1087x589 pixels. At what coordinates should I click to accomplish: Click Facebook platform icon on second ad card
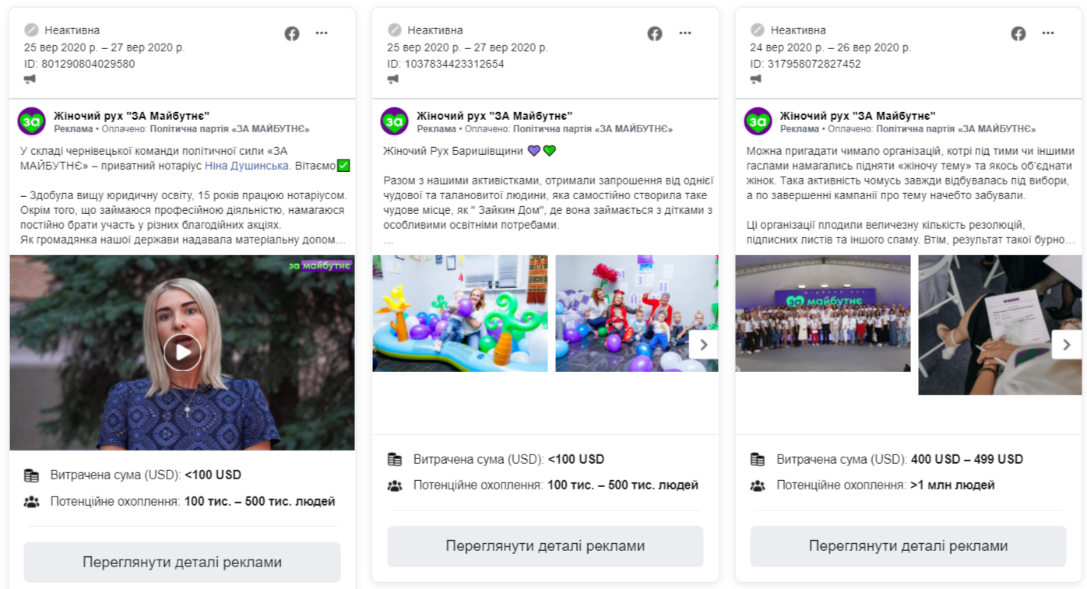pos(655,33)
